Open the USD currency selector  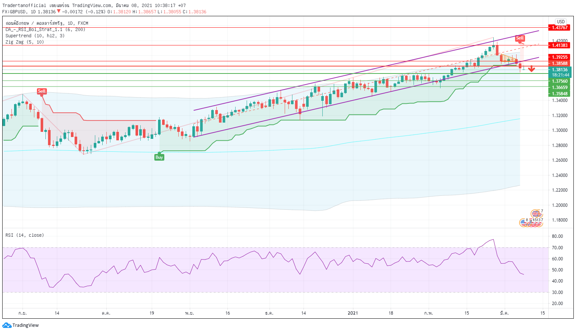point(560,22)
